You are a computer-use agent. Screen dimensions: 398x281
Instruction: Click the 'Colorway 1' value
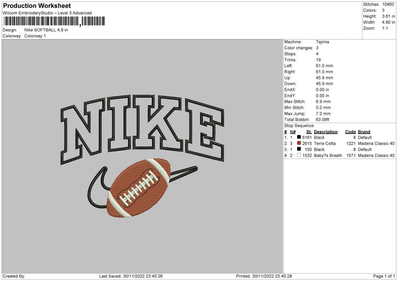35,36
